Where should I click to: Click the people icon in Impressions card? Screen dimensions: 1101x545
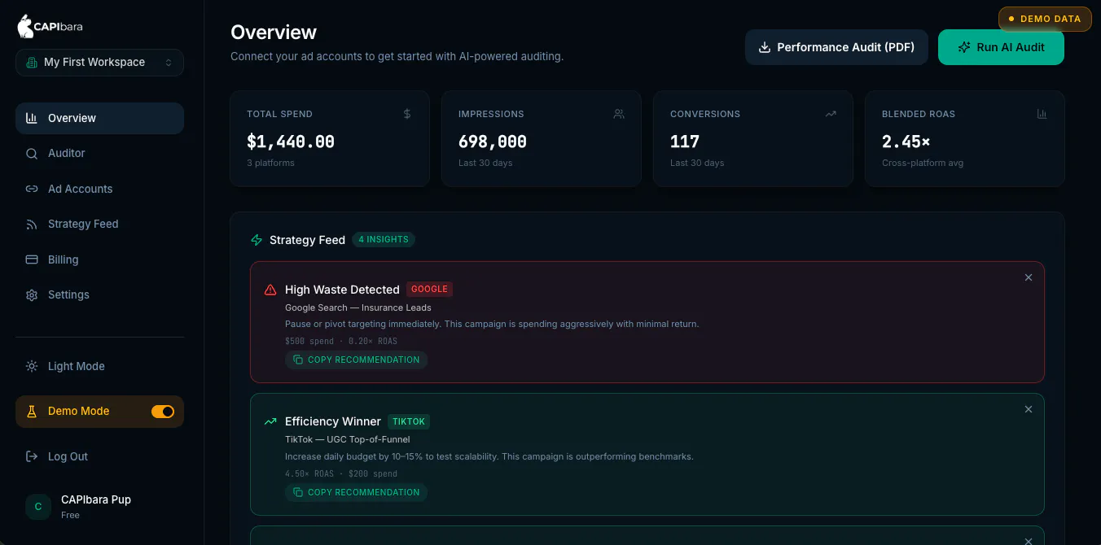[619, 114]
